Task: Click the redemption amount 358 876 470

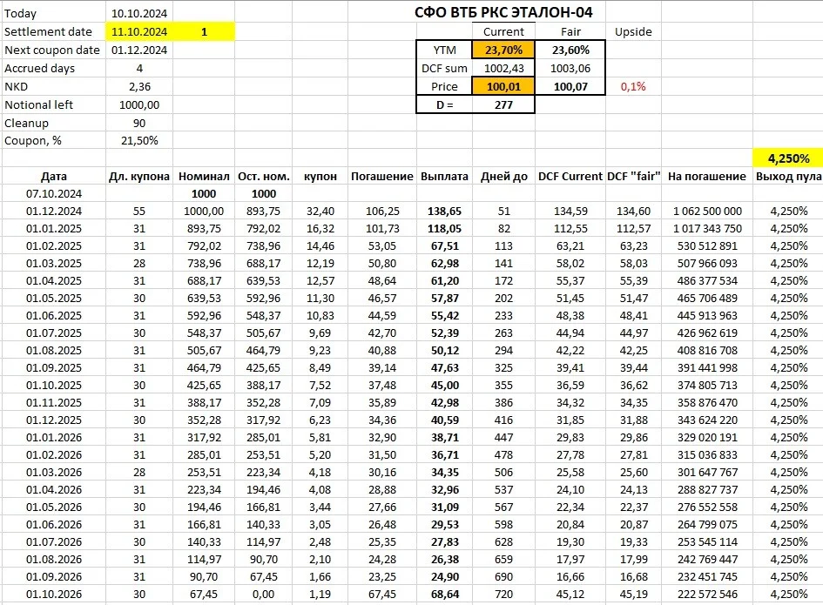Action: (707, 402)
